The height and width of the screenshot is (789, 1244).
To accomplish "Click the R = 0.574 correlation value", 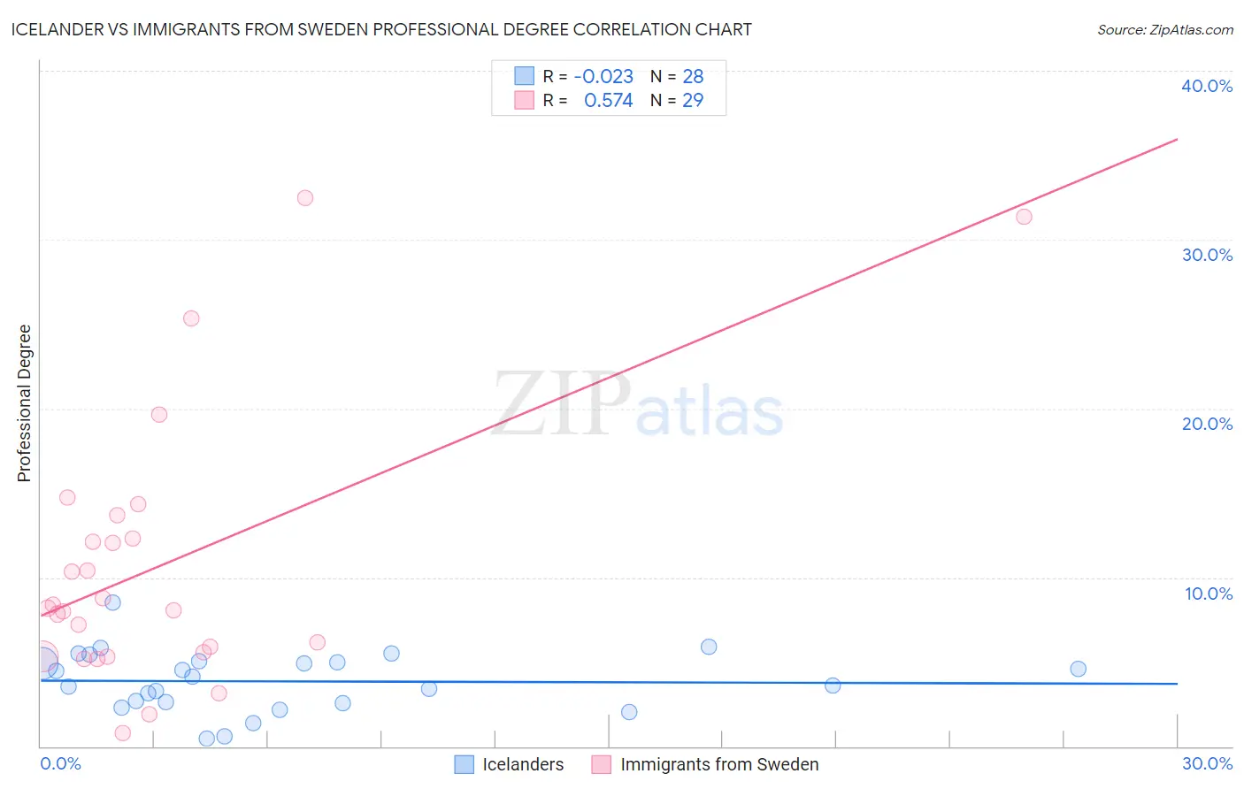I will [x=588, y=100].
